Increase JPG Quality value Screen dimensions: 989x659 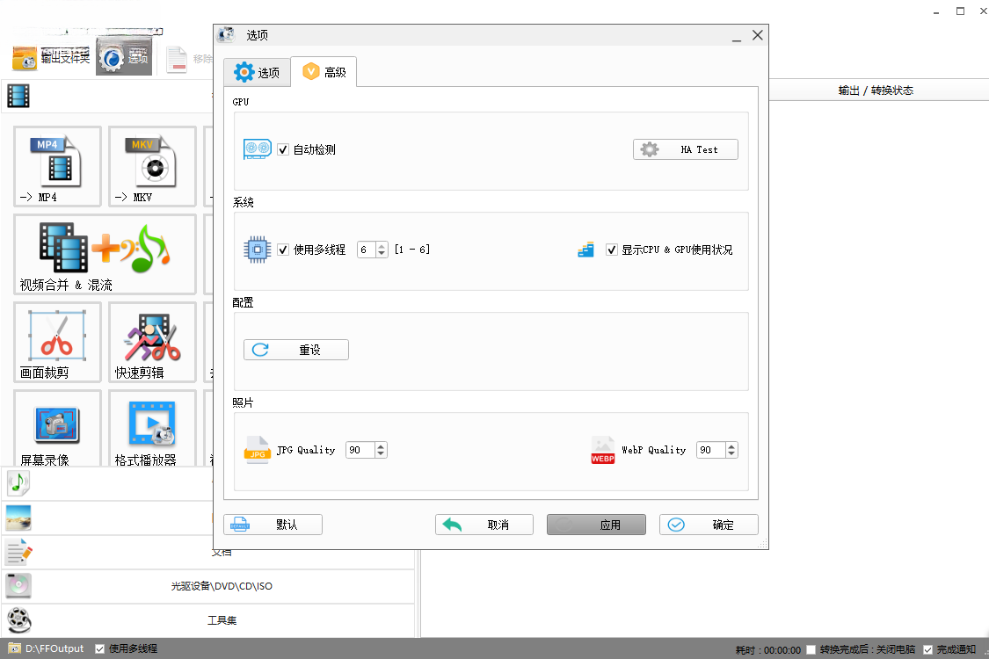coord(381,446)
